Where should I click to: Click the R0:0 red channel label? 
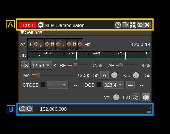(28, 25)
